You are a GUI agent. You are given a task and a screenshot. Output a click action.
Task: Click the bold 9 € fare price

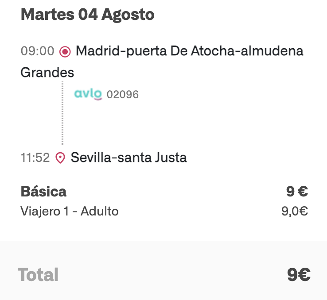tap(297, 192)
